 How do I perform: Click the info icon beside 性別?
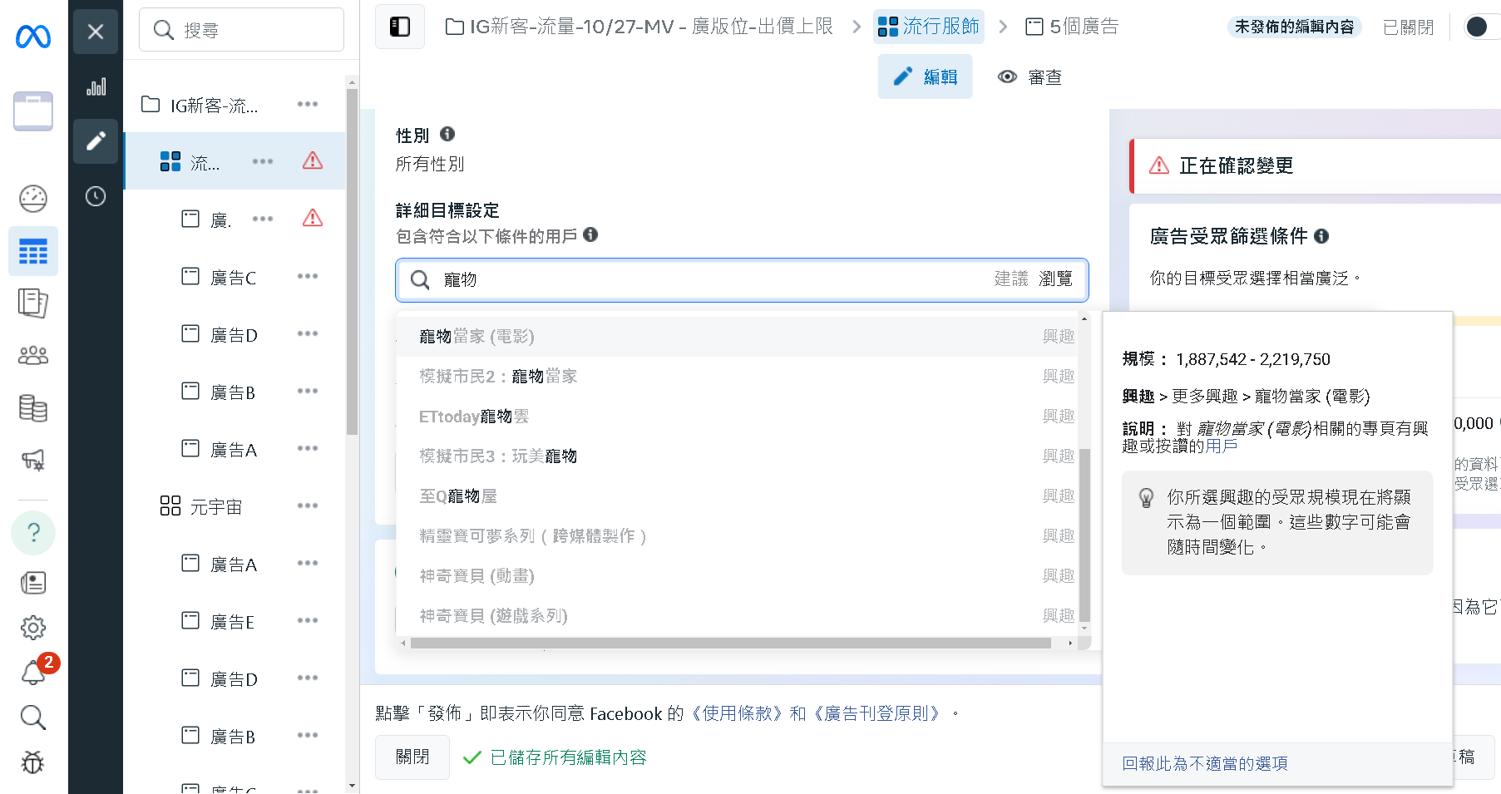447,134
